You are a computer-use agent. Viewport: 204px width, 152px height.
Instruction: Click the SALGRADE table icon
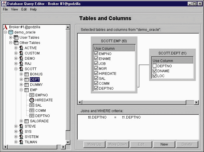[x=27, y=121]
